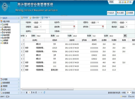Go to next page icon
Screen dimensions: 135x99
click(x=39, y=92)
